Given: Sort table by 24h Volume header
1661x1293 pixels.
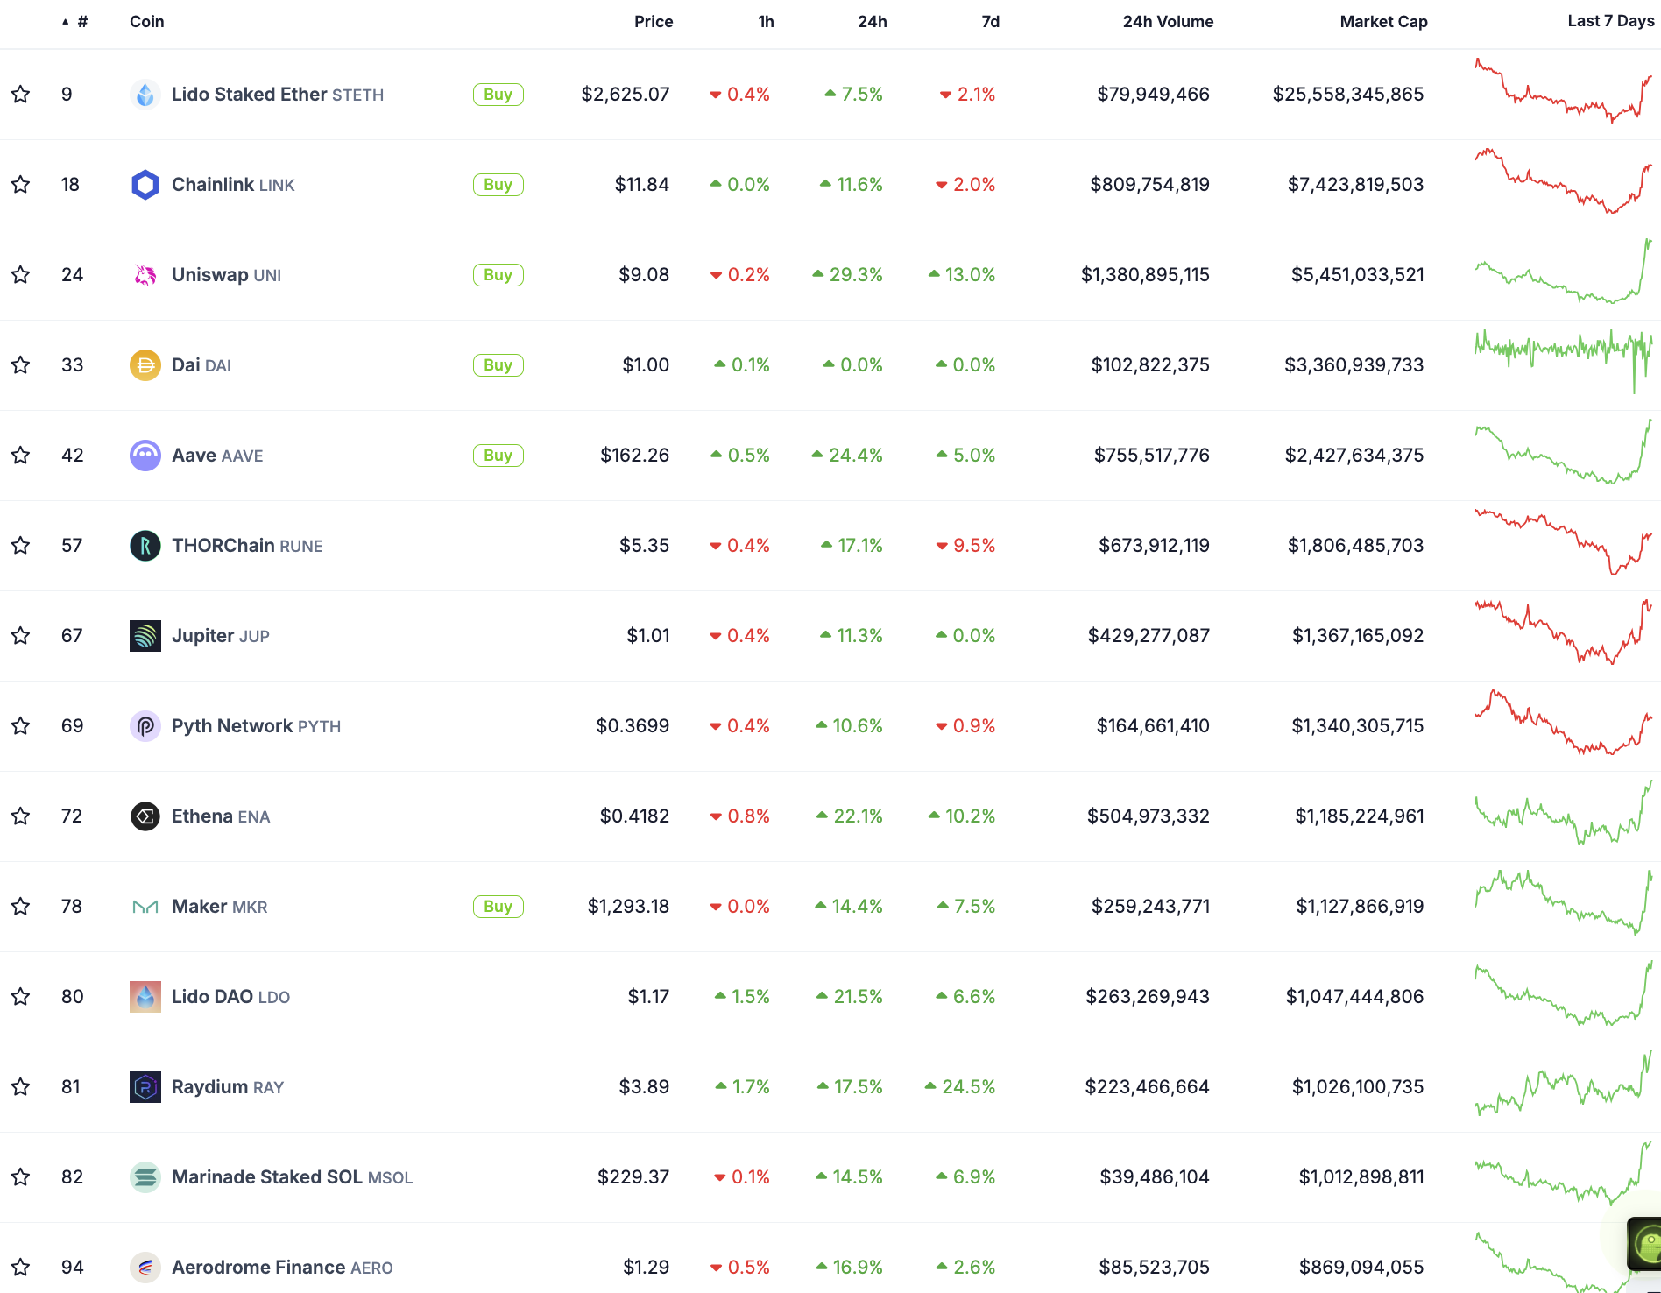Looking at the screenshot, I should 1168,22.
